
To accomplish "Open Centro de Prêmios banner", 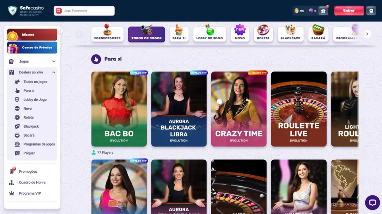I will click(x=32, y=48).
